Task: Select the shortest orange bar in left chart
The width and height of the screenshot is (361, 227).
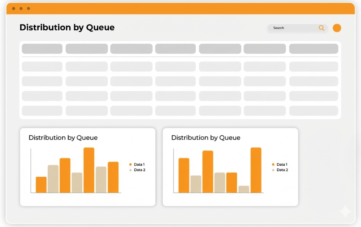Action: 41,185
